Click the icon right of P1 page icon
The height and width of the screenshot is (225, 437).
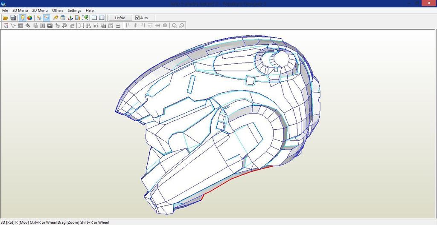103,26
